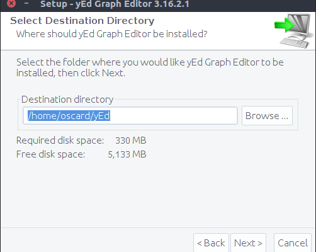Click the keyboard in the computer illustration
The width and height of the screenshot is (316, 252).
[x=294, y=43]
